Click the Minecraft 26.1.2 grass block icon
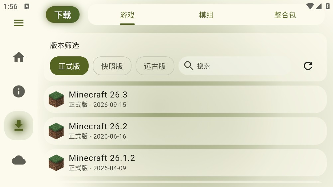Screen dimensions: 333x187 [56, 163]
